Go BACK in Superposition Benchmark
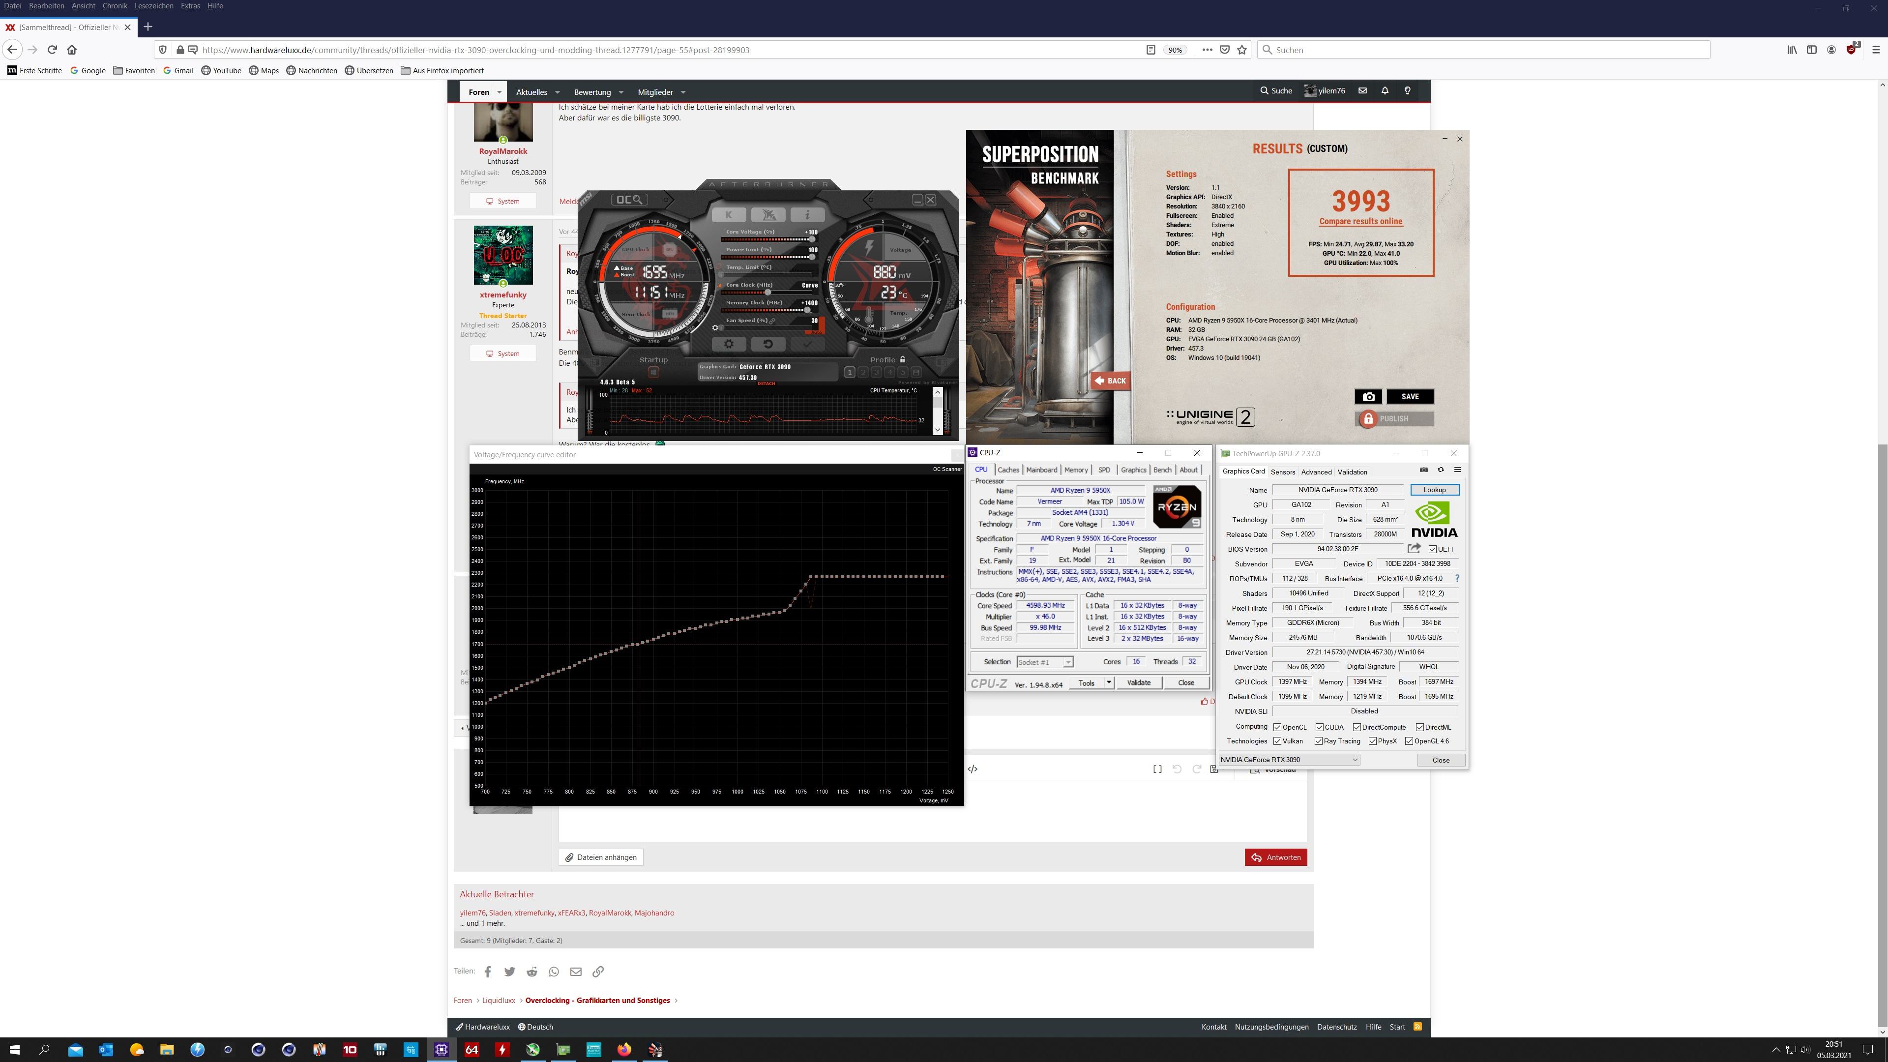This screenshot has height=1062, width=1888. pyautogui.click(x=1111, y=381)
